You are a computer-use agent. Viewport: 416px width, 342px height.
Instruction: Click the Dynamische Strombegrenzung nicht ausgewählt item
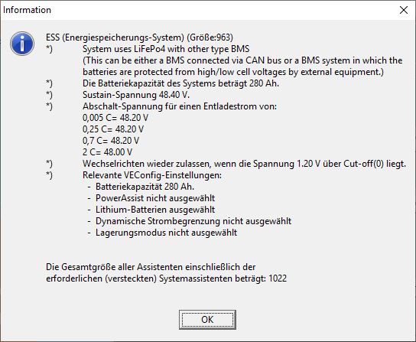[193, 221]
